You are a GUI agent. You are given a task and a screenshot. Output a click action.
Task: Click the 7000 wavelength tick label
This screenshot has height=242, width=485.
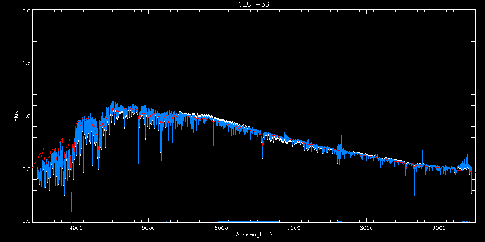(294, 227)
